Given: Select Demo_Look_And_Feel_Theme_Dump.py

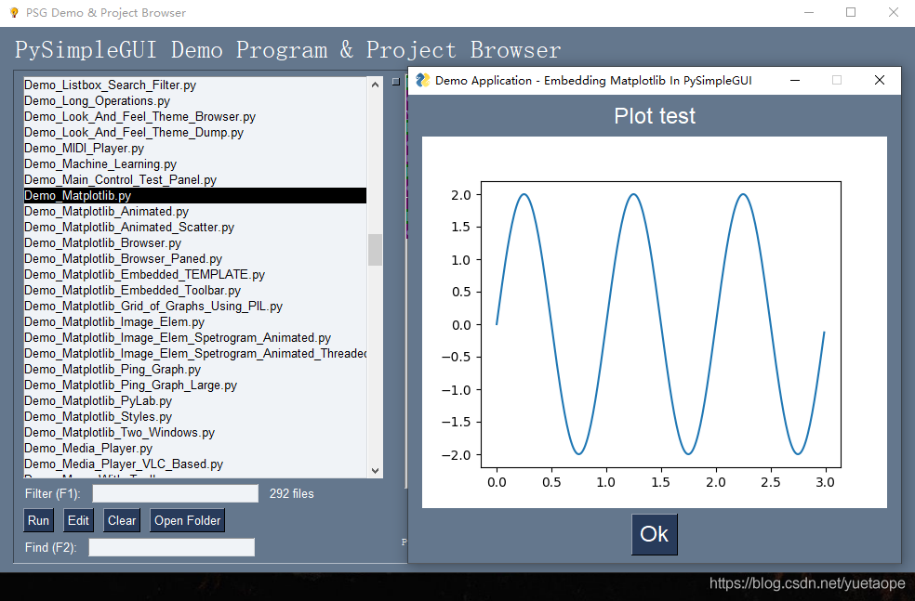Looking at the screenshot, I should point(195,132).
